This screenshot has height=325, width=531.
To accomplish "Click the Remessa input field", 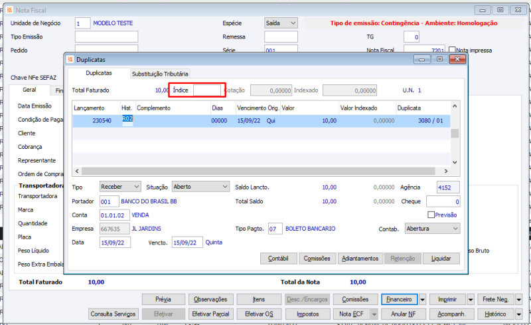I will [x=281, y=37].
